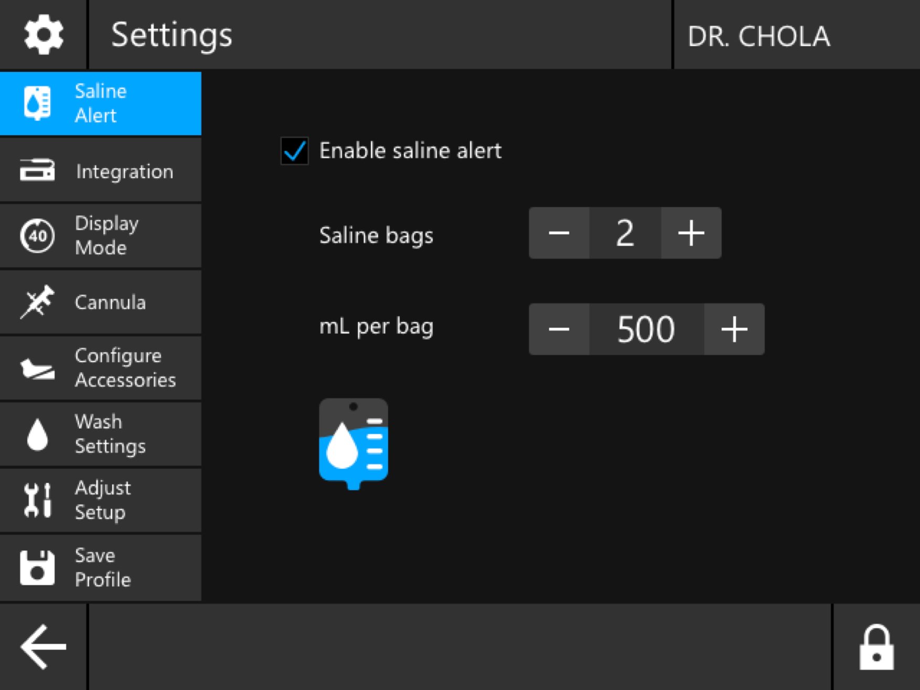Click the Cannula syringe icon

tap(37, 302)
